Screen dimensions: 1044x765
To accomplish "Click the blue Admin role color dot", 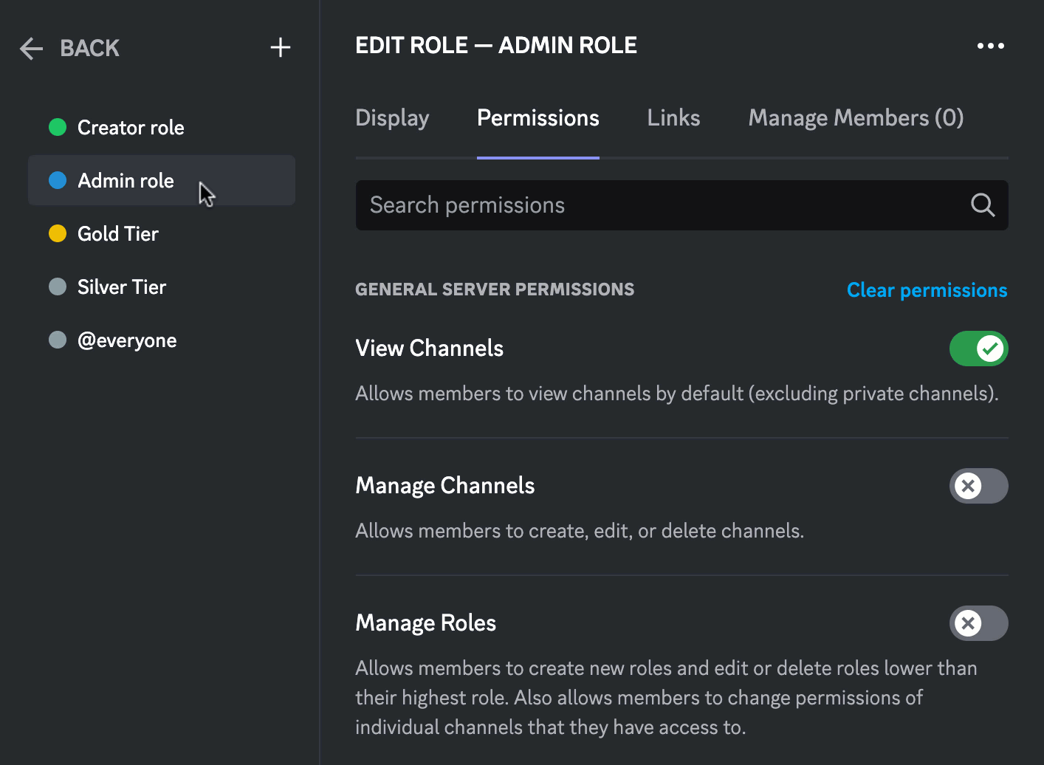I will point(58,181).
